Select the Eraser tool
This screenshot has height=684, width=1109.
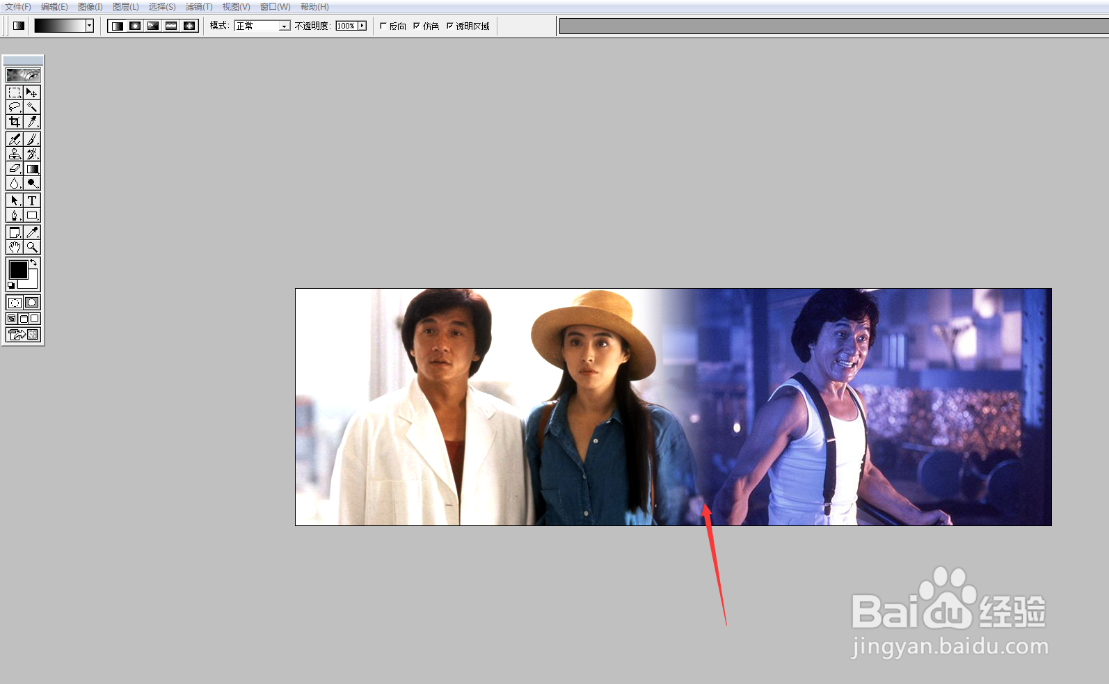coord(15,168)
